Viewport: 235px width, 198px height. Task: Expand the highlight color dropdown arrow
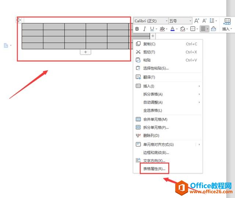tap(167, 29)
